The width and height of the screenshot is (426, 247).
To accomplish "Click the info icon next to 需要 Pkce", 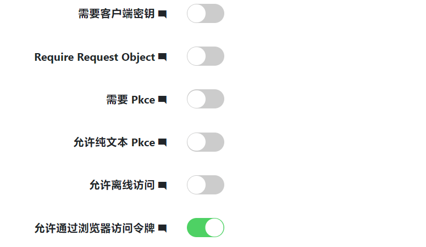I will coord(162,100).
